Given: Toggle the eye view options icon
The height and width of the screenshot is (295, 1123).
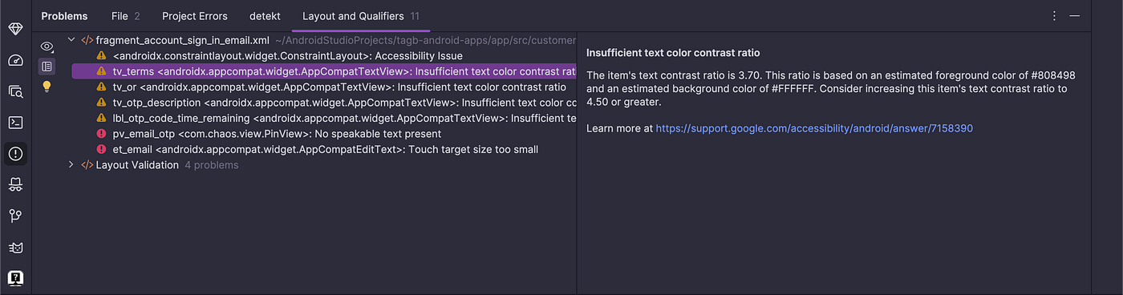Looking at the screenshot, I should (47, 46).
